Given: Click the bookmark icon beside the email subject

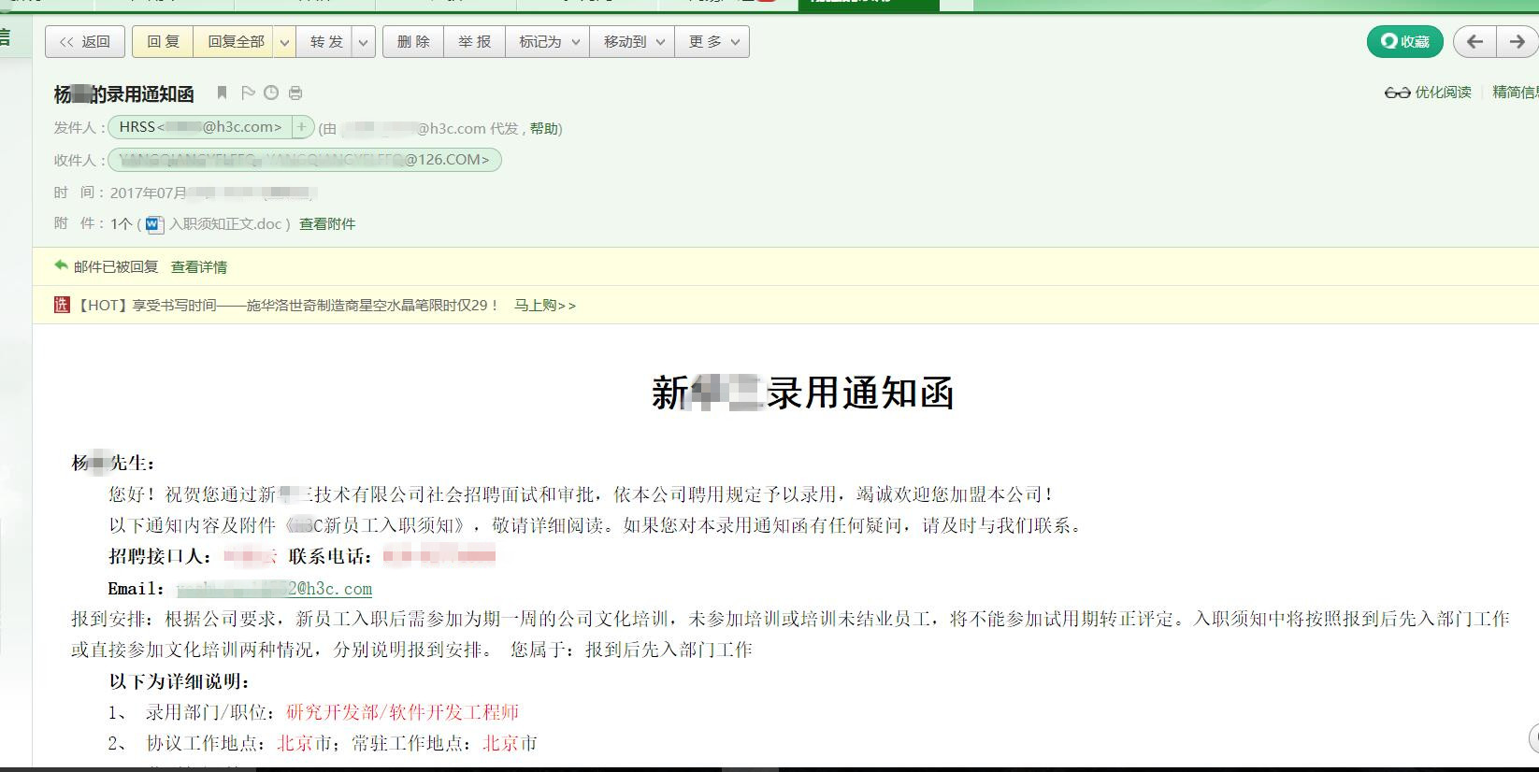Looking at the screenshot, I should point(222,93).
